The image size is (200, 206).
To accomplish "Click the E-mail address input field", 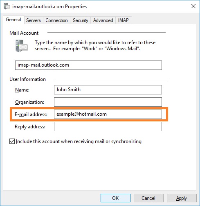I will 108,114.
